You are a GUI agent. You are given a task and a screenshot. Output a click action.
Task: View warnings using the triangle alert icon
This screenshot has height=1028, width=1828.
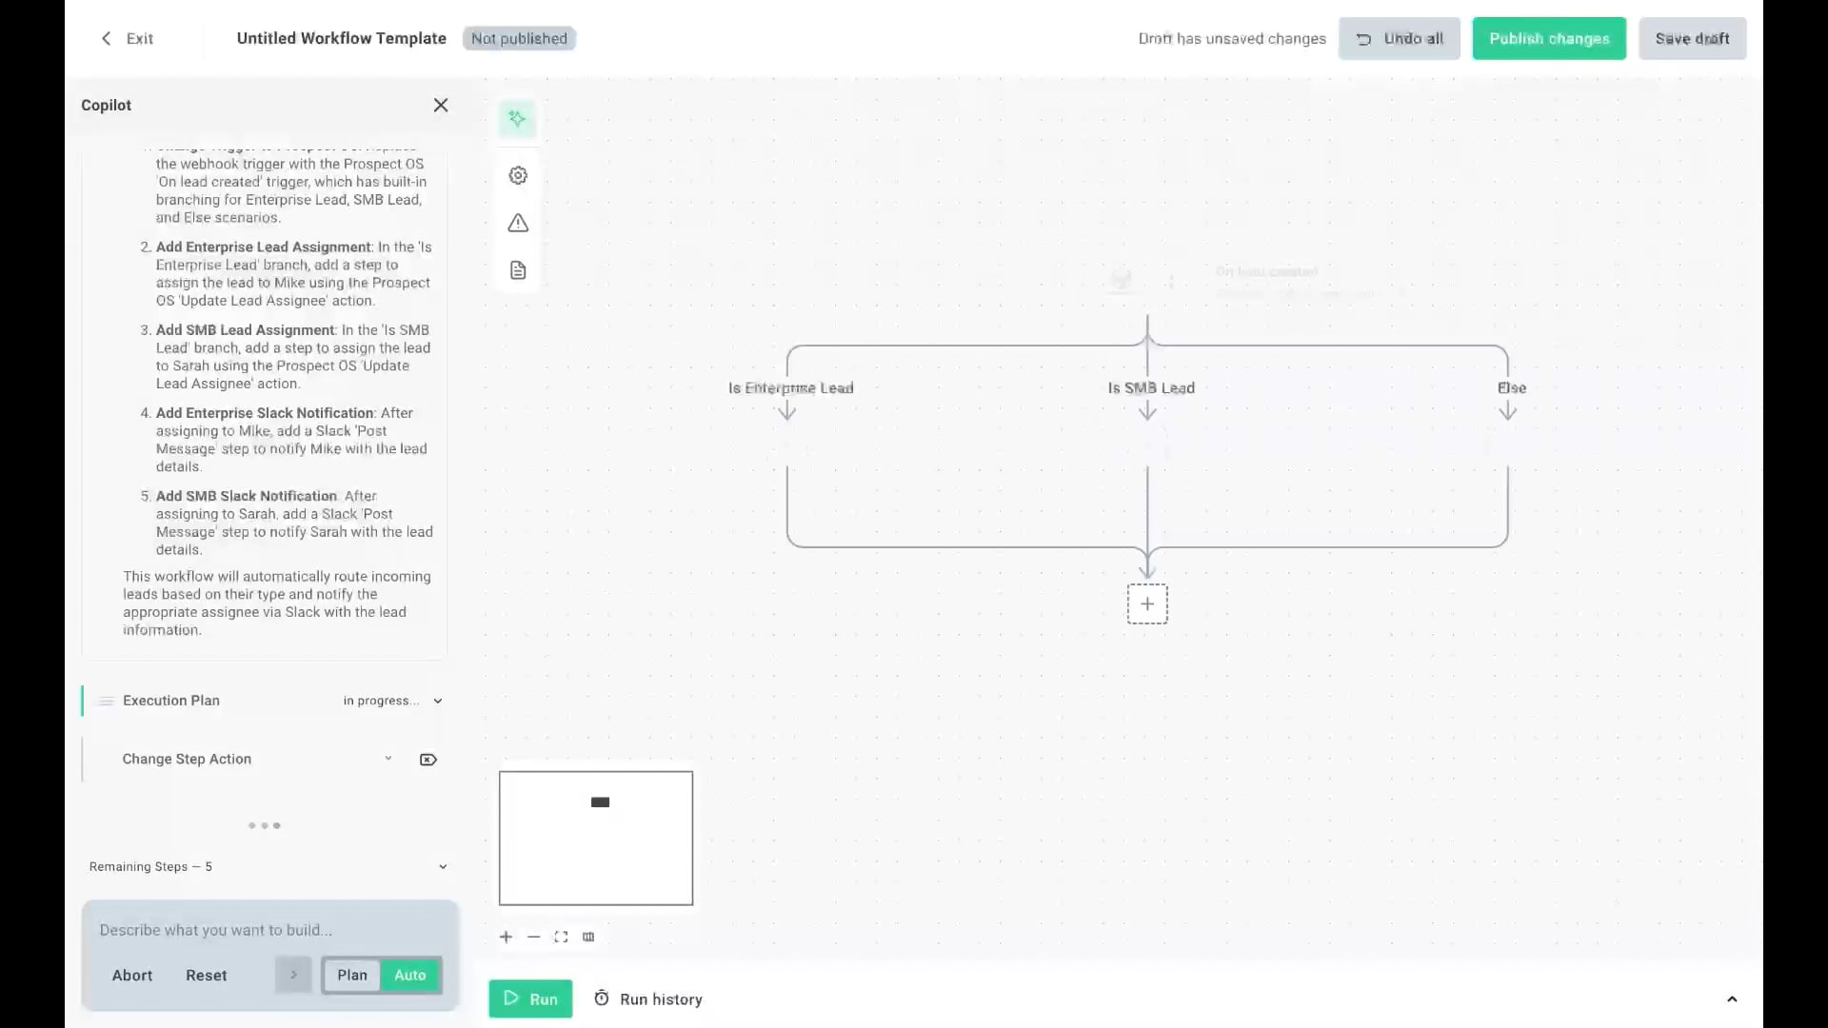(517, 223)
